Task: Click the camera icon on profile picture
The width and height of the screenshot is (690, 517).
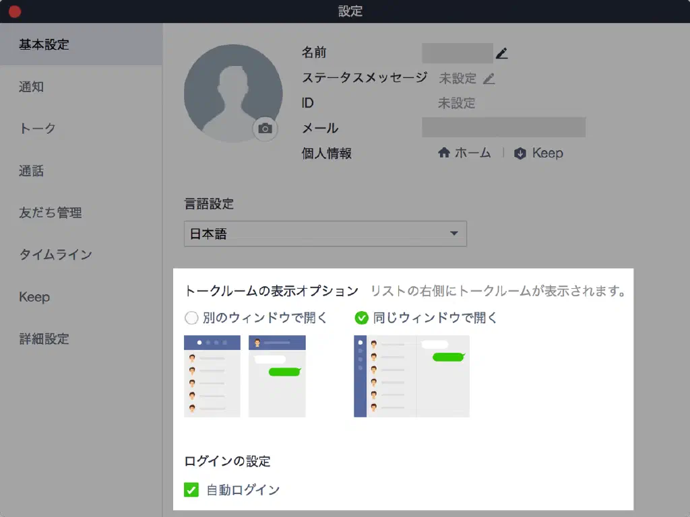Action: click(265, 129)
